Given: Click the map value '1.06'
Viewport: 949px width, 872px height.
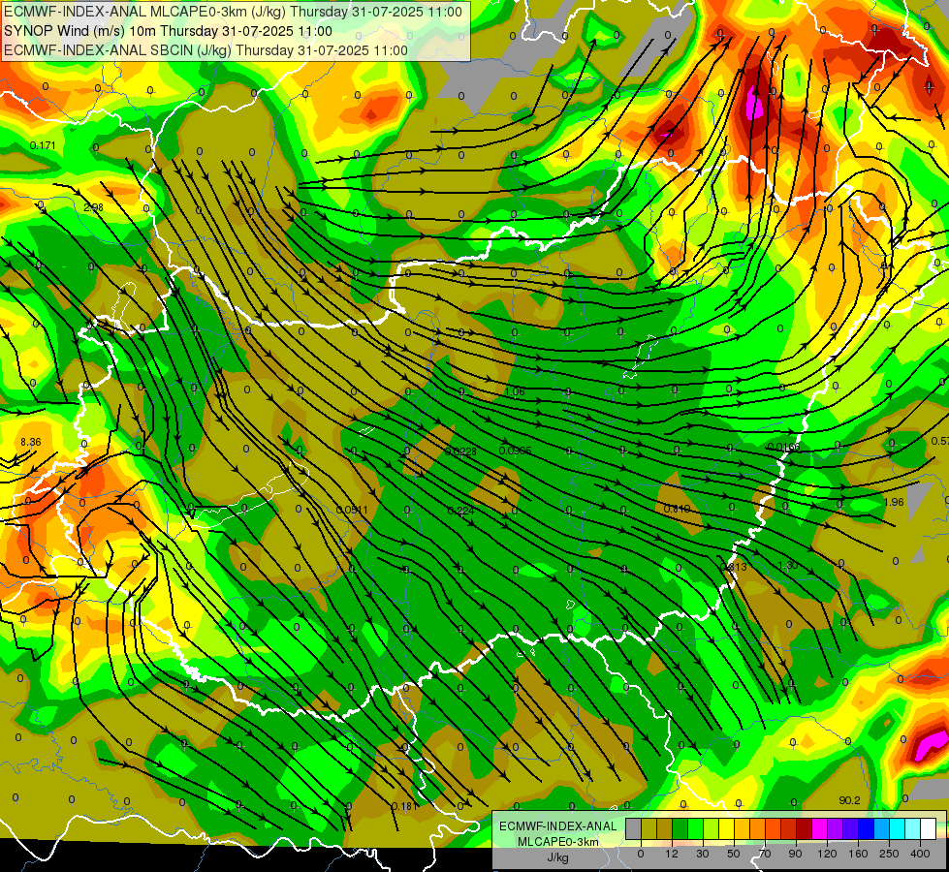Looking at the screenshot, I should click(x=515, y=391).
